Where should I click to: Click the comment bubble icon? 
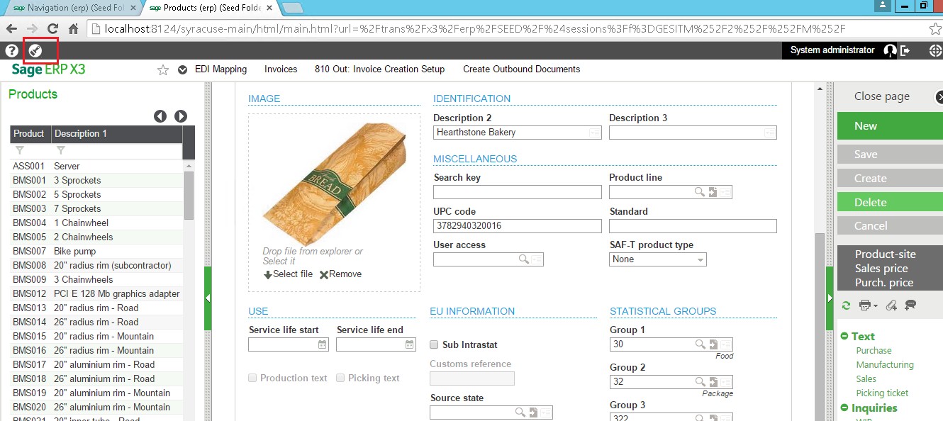(x=910, y=305)
